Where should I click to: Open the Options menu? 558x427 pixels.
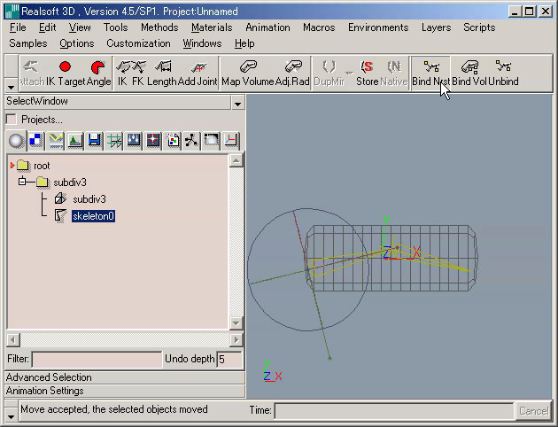click(77, 43)
